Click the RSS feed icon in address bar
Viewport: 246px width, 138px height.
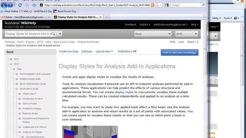(x=152, y=5)
